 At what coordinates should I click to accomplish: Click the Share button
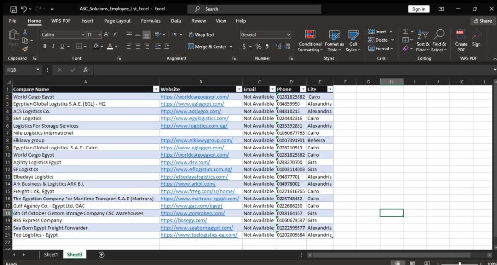click(x=482, y=21)
